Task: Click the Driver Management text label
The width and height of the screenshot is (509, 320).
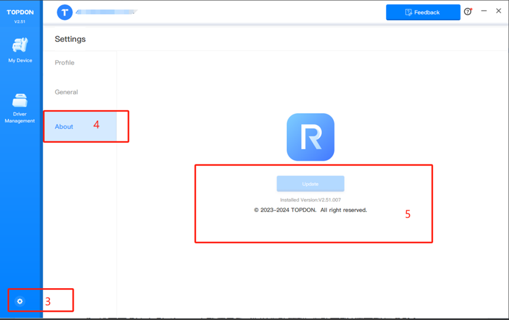Action: point(20,117)
